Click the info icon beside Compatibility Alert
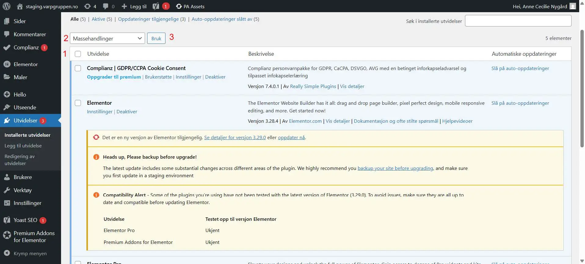The image size is (585, 264). tap(96, 195)
